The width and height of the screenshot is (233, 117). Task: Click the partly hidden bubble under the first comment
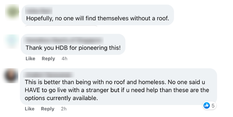point(61,26)
